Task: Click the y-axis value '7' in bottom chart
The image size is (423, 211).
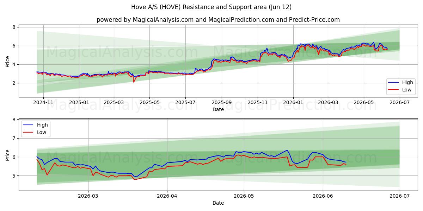Action: (x=14, y=138)
